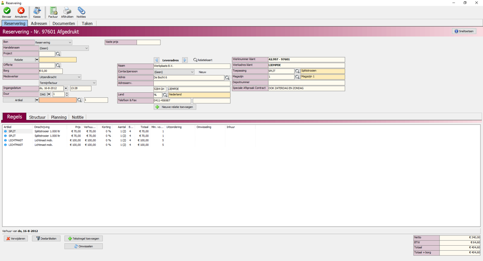Screen dimensions: 483x261
Task: Click the first LICHTMAST row blue icon
Action: (x=5, y=140)
